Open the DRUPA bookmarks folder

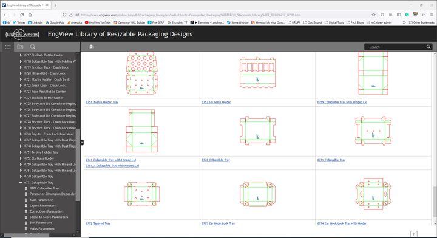[x=294, y=22]
